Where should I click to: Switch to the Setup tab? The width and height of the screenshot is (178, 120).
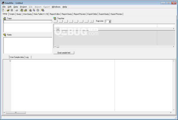(x=5, y=14)
